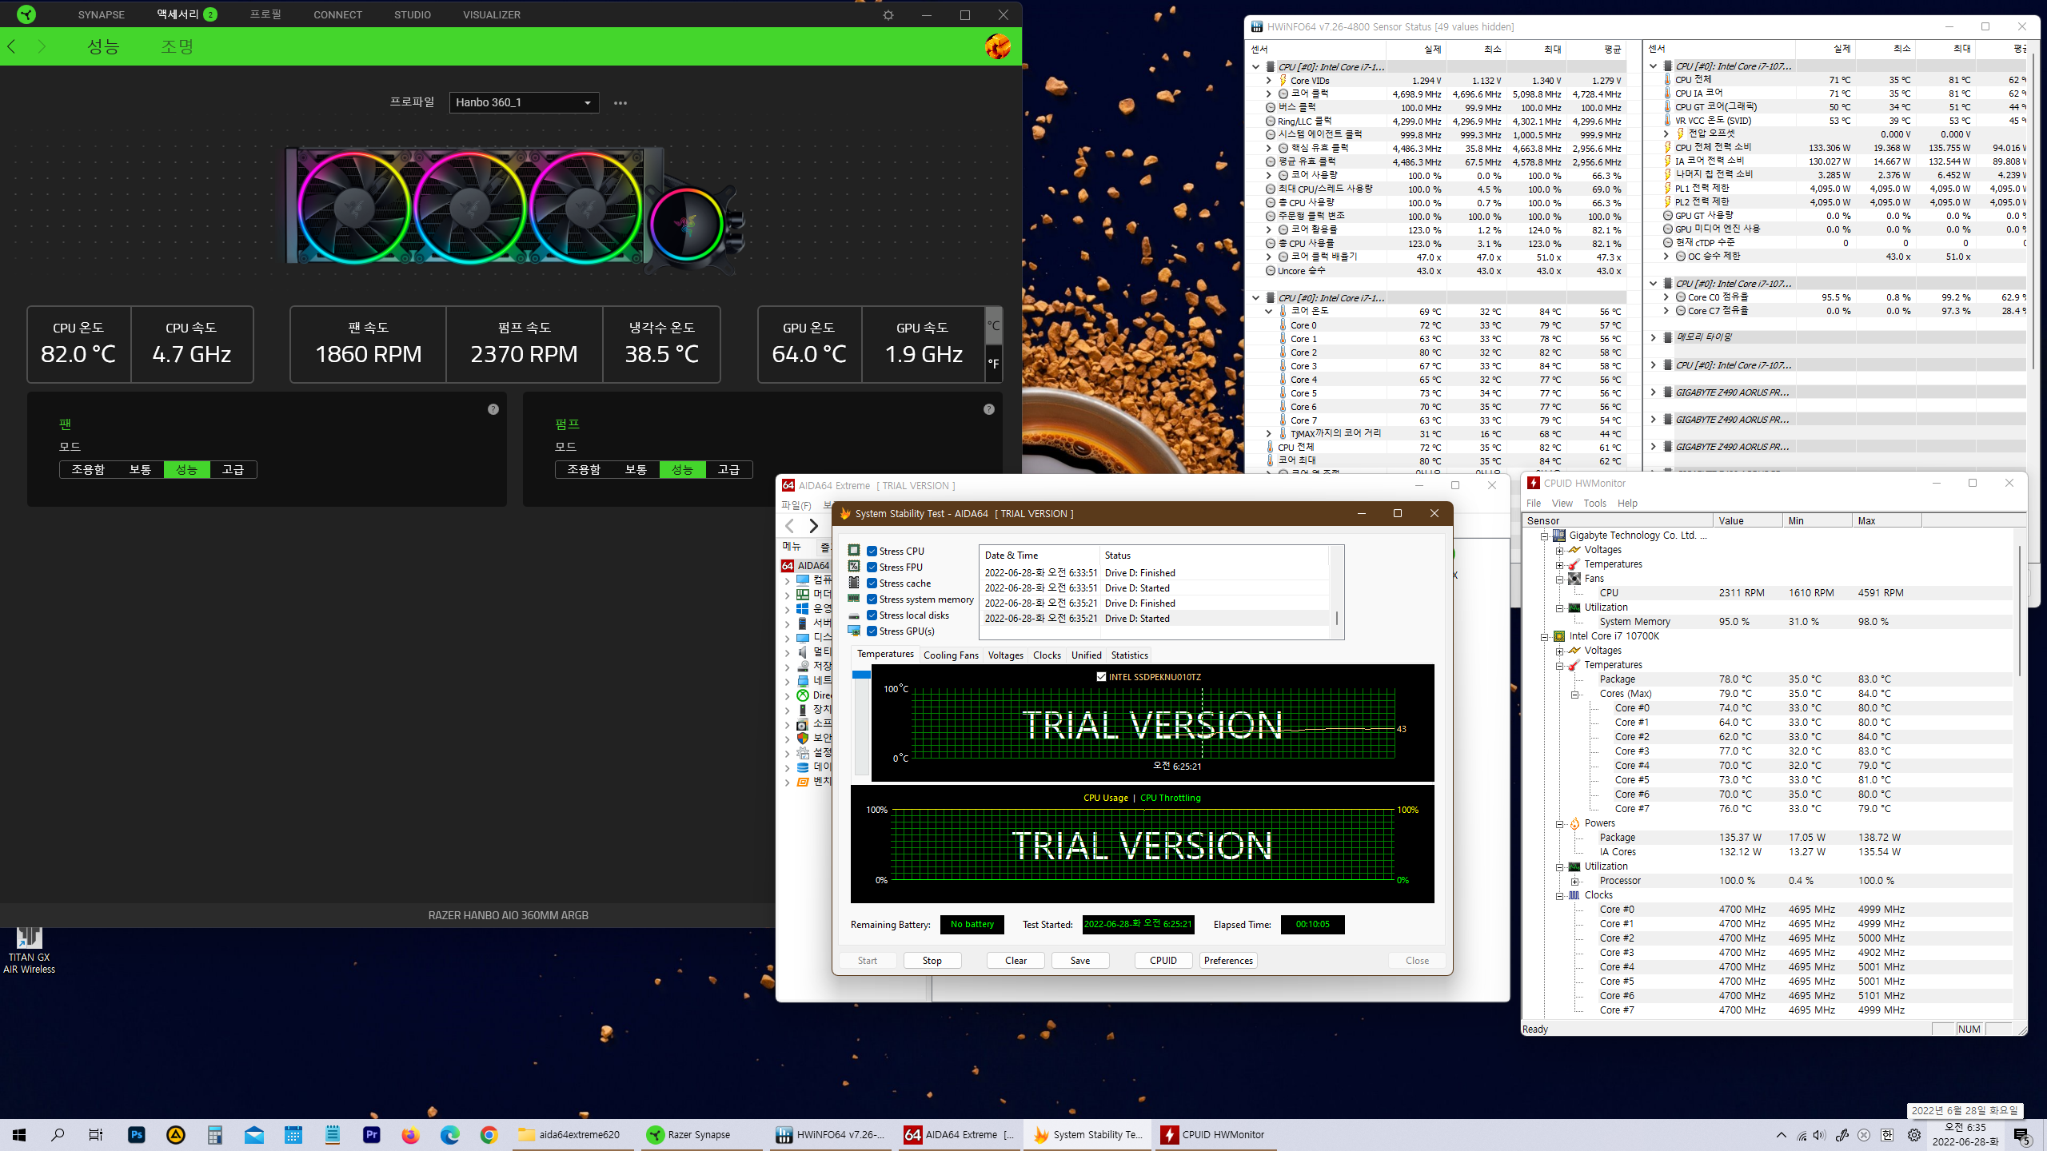Image resolution: width=2047 pixels, height=1151 pixels.
Task: Click Save button in stability test
Action: pos(1080,961)
